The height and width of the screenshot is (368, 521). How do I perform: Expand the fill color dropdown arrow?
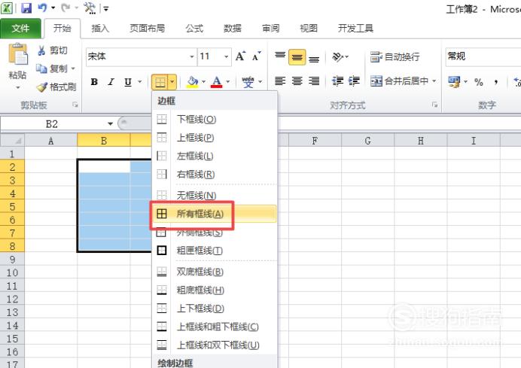click(x=203, y=82)
